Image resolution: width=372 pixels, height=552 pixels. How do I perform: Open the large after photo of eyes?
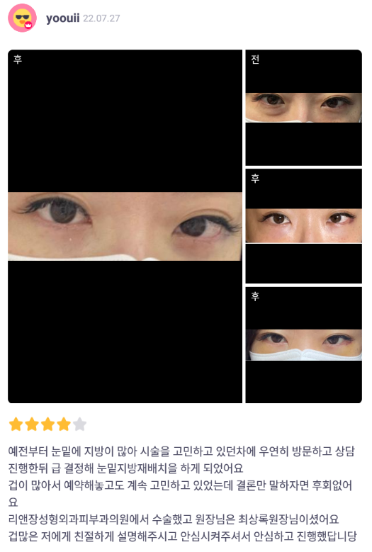coord(125,226)
